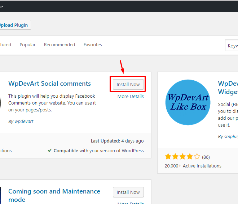Screen dimensions: 238x204
Task: Click the green compatibility checkmark icon
Action: 50,150
